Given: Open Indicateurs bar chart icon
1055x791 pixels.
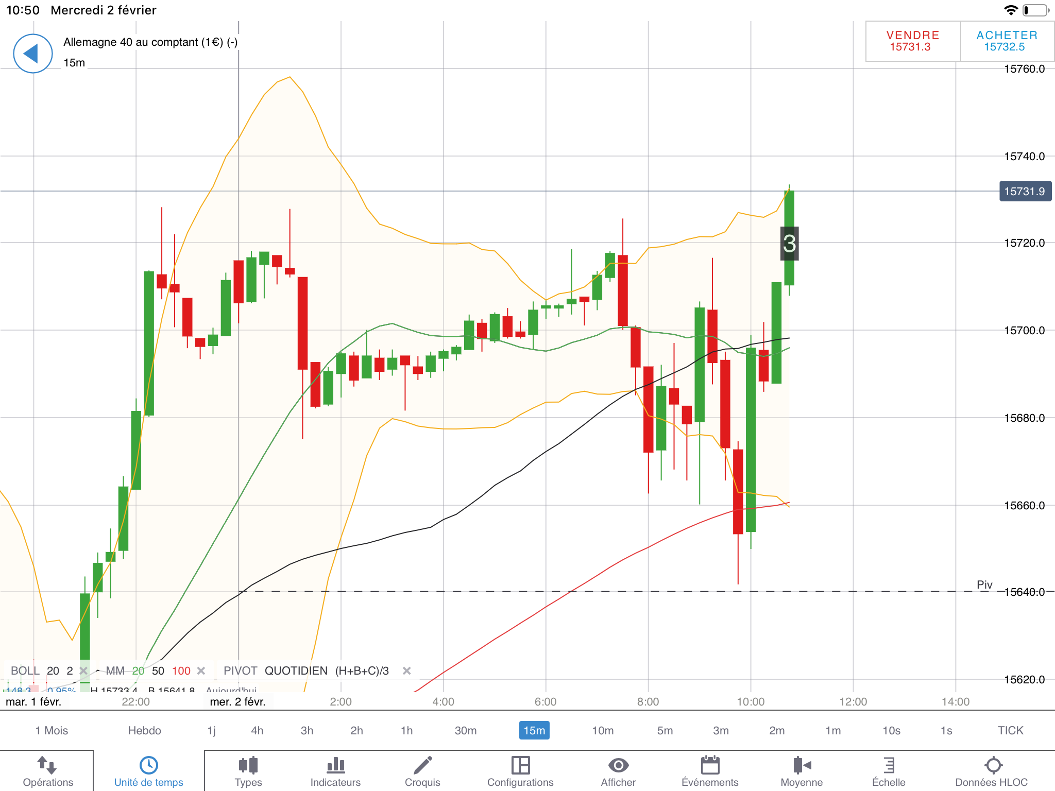Looking at the screenshot, I should click(x=335, y=765).
